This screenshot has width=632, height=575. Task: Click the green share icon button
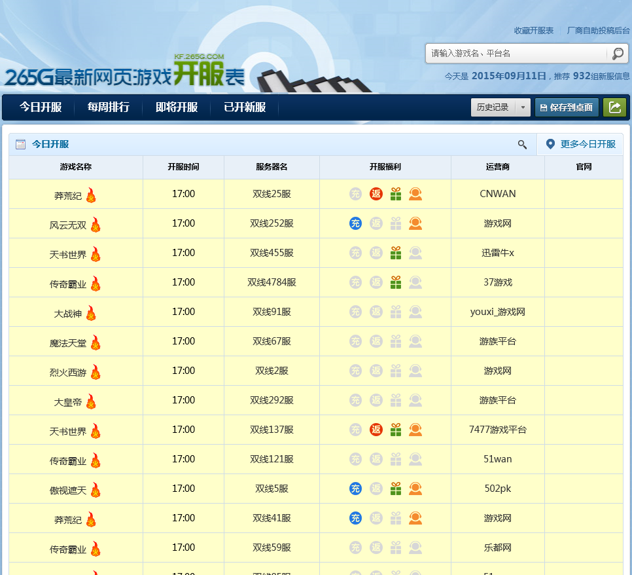coord(615,107)
